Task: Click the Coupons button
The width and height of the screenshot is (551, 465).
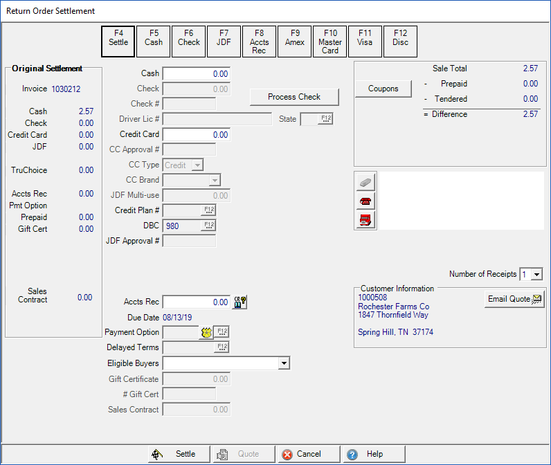Action: coord(383,89)
